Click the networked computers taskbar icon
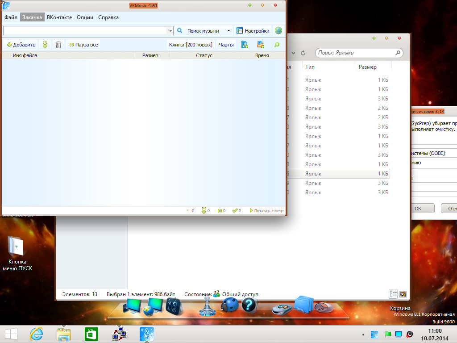The image size is (457, 343). point(119,334)
